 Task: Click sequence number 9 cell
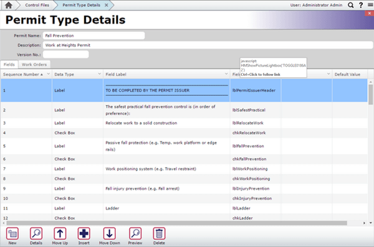pos(26,189)
